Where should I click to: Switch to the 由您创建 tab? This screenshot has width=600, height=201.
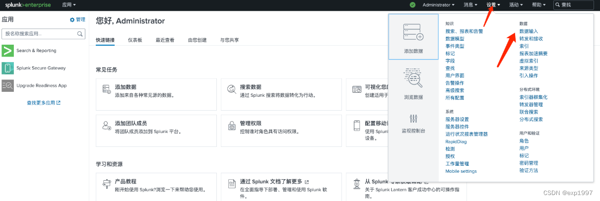pyautogui.click(x=198, y=40)
